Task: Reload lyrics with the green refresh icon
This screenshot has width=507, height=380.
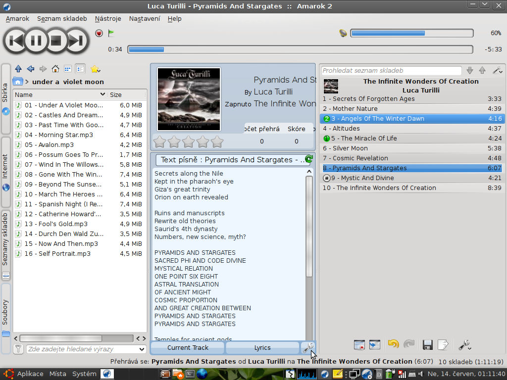Action: pyautogui.click(x=309, y=159)
